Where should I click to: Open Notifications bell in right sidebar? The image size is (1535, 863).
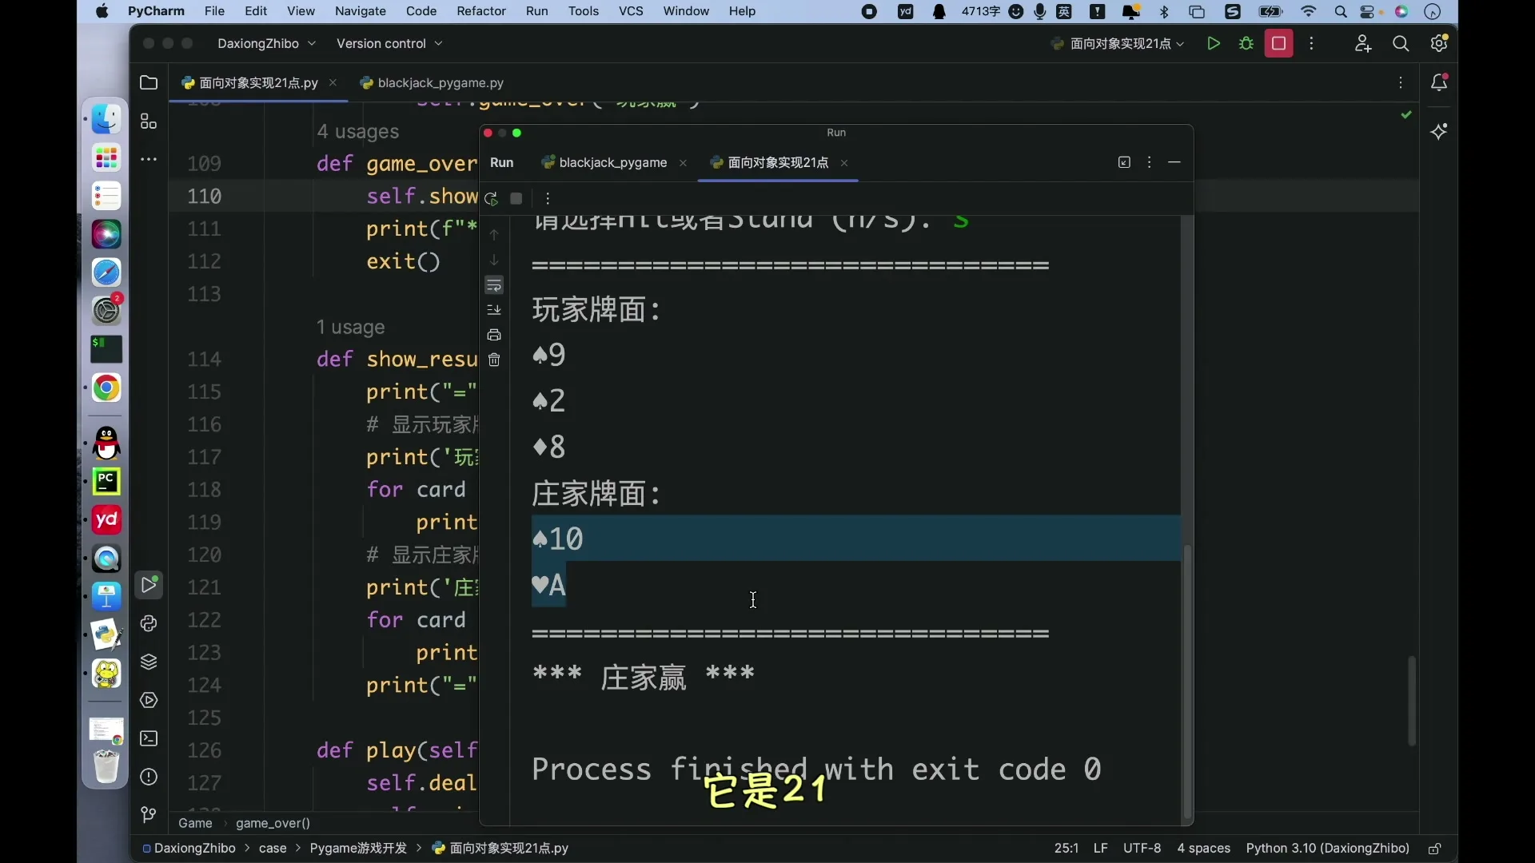pos(1439,82)
